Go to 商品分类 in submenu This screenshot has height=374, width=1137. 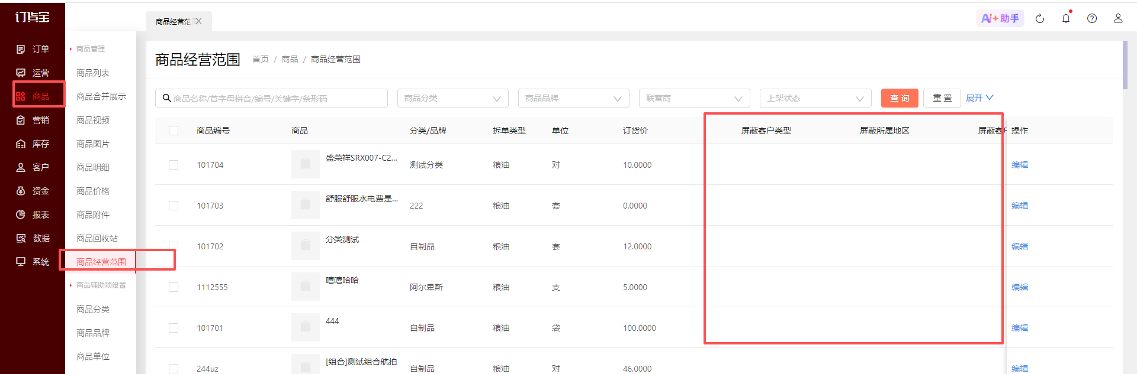pos(93,309)
